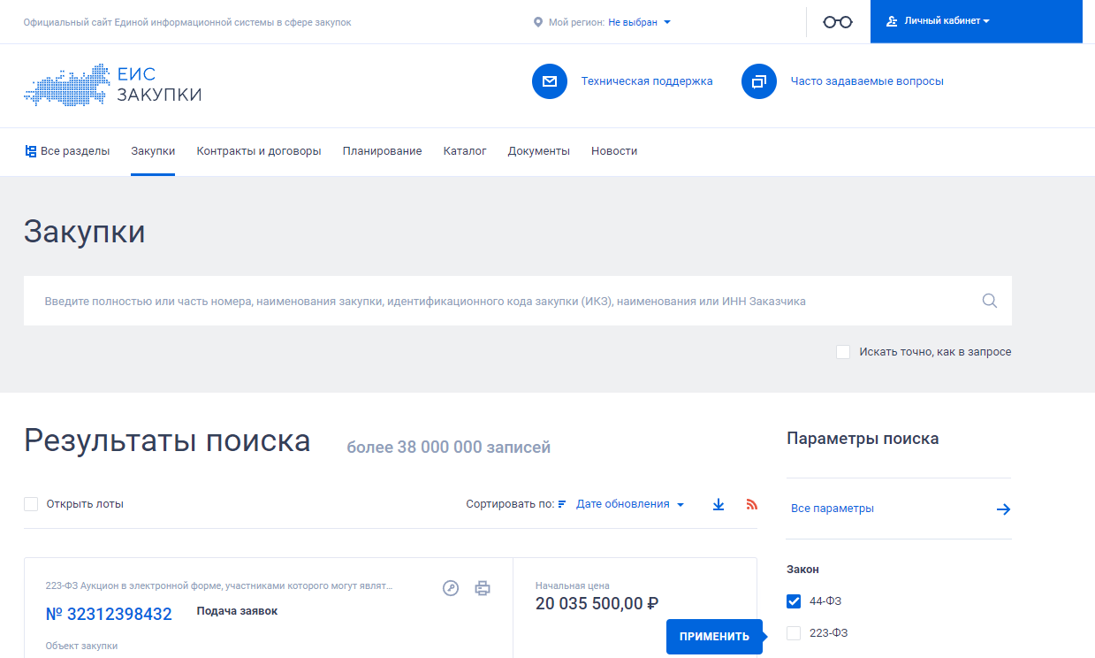The height and width of the screenshot is (658, 1095).
Task: Open procurement № 32312398432
Action: pyautogui.click(x=109, y=613)
